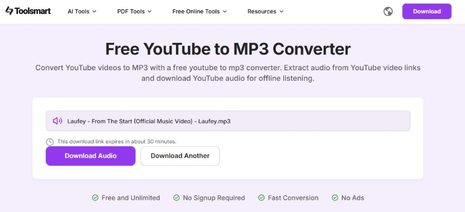The width and height of the screenshot is (465, 212).
Task: Click the checkmark icon next to Free and Unlimited
Action: [x=95, y=197]
